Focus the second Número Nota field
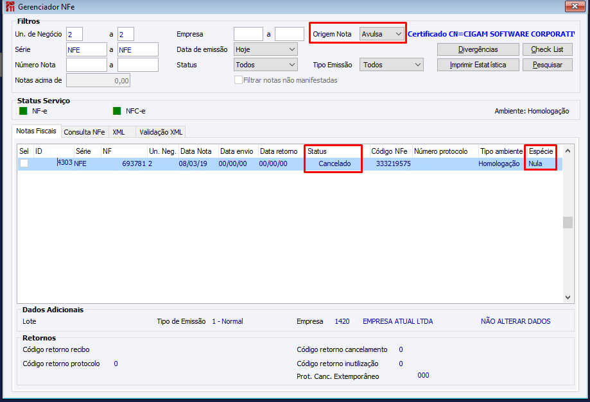590x402 pixels. 138,65
